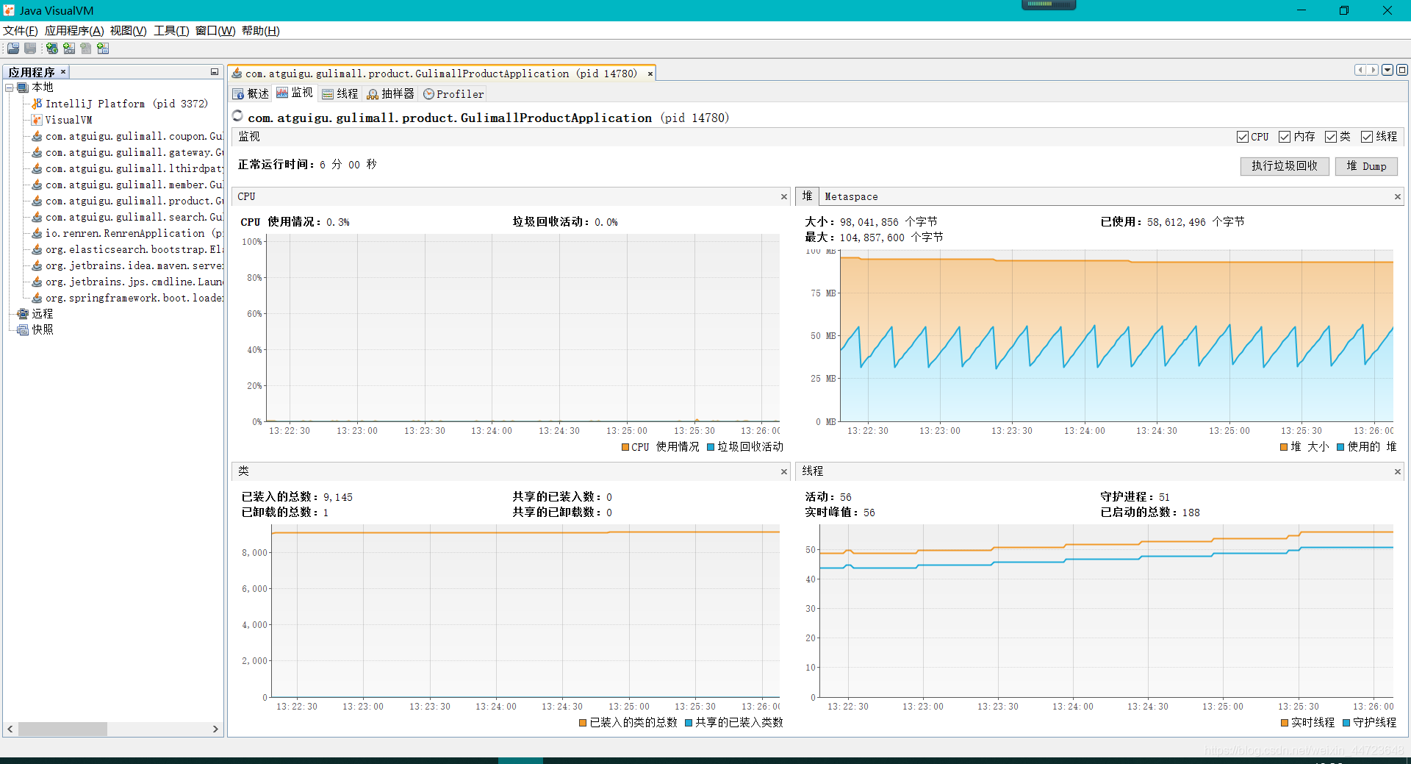Click Java icon of org.jetbrains.jps.cmdline entry
Image resolution: width=1411 pixels, height=764 pixels.
37,282
